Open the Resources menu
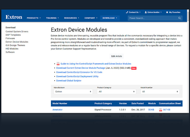This screenshot has height=137, width=190. [x=72, y=18]
